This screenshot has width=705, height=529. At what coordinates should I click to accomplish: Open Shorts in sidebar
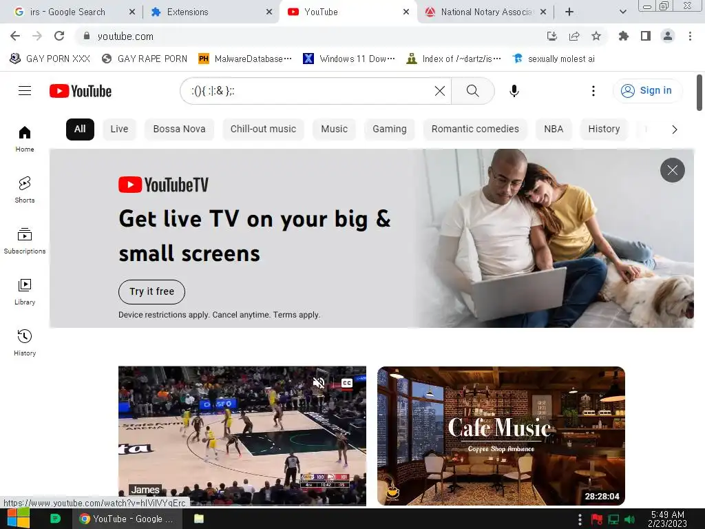coord(25,190)
